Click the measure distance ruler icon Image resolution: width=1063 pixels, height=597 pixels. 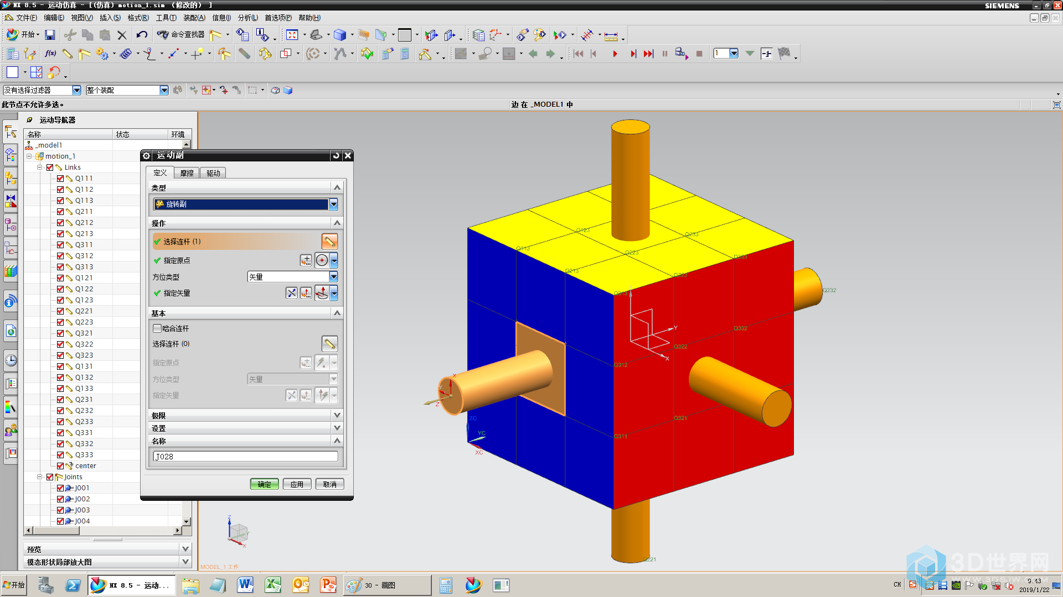coord(611,35)
